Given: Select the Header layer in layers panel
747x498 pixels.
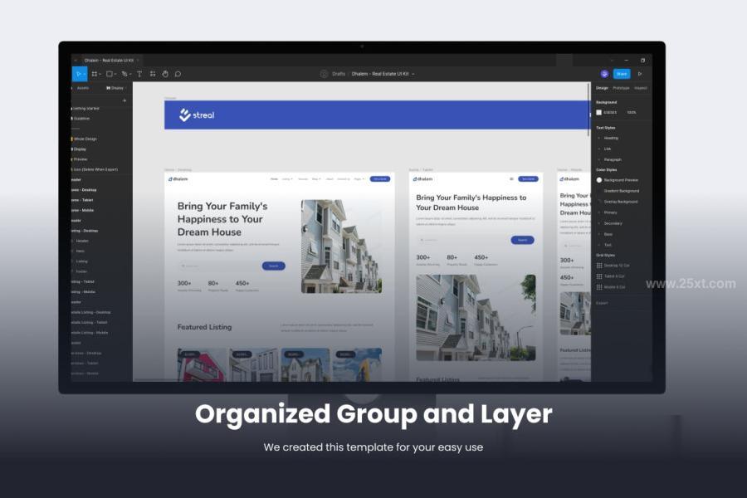Looking at the screenshot, I should click(x=82, y=241).
